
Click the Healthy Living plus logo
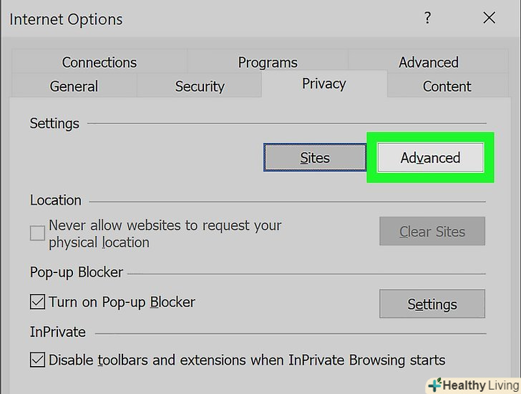pos(435,385)
